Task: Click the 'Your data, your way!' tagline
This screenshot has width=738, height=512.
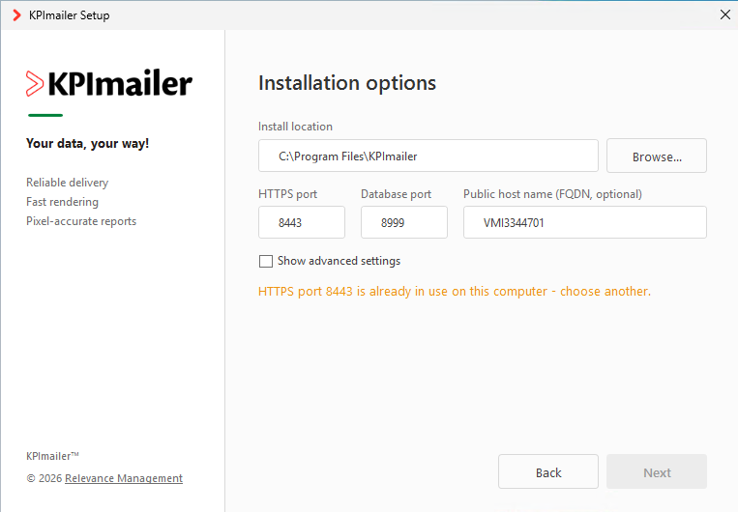Action: pos(88,143)
